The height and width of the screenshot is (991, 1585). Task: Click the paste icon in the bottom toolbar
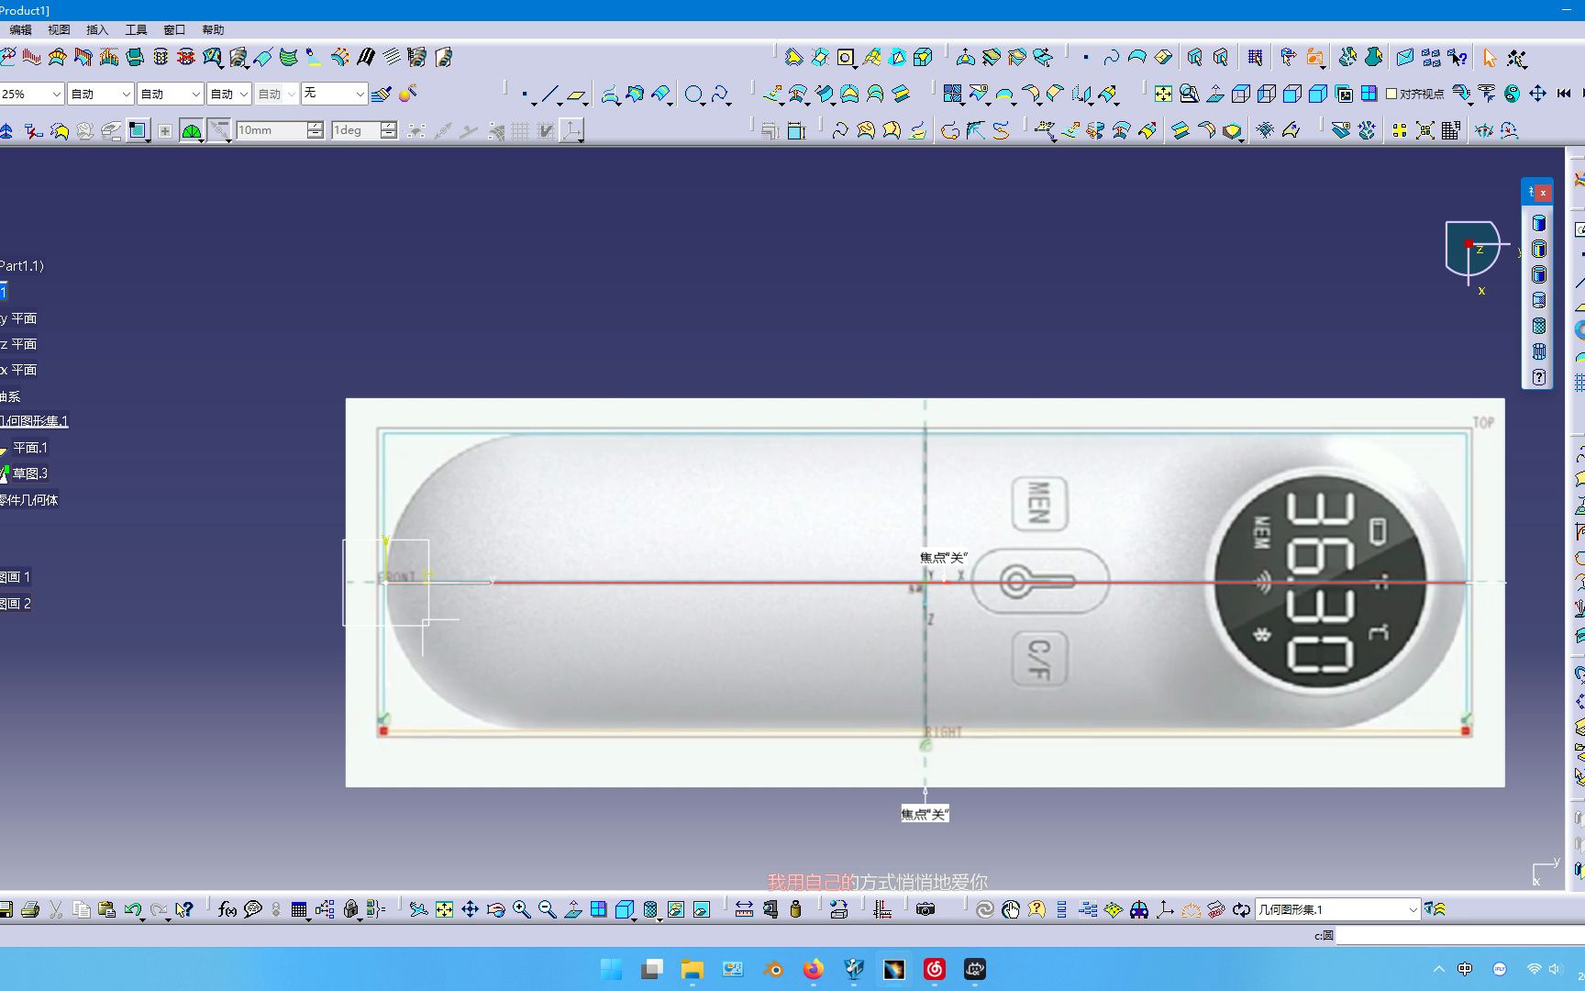click(x=107, y=909)
